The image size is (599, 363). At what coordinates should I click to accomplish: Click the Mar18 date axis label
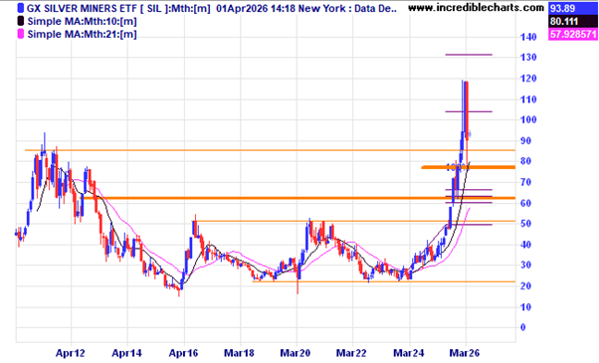click(x=239, y=353)
